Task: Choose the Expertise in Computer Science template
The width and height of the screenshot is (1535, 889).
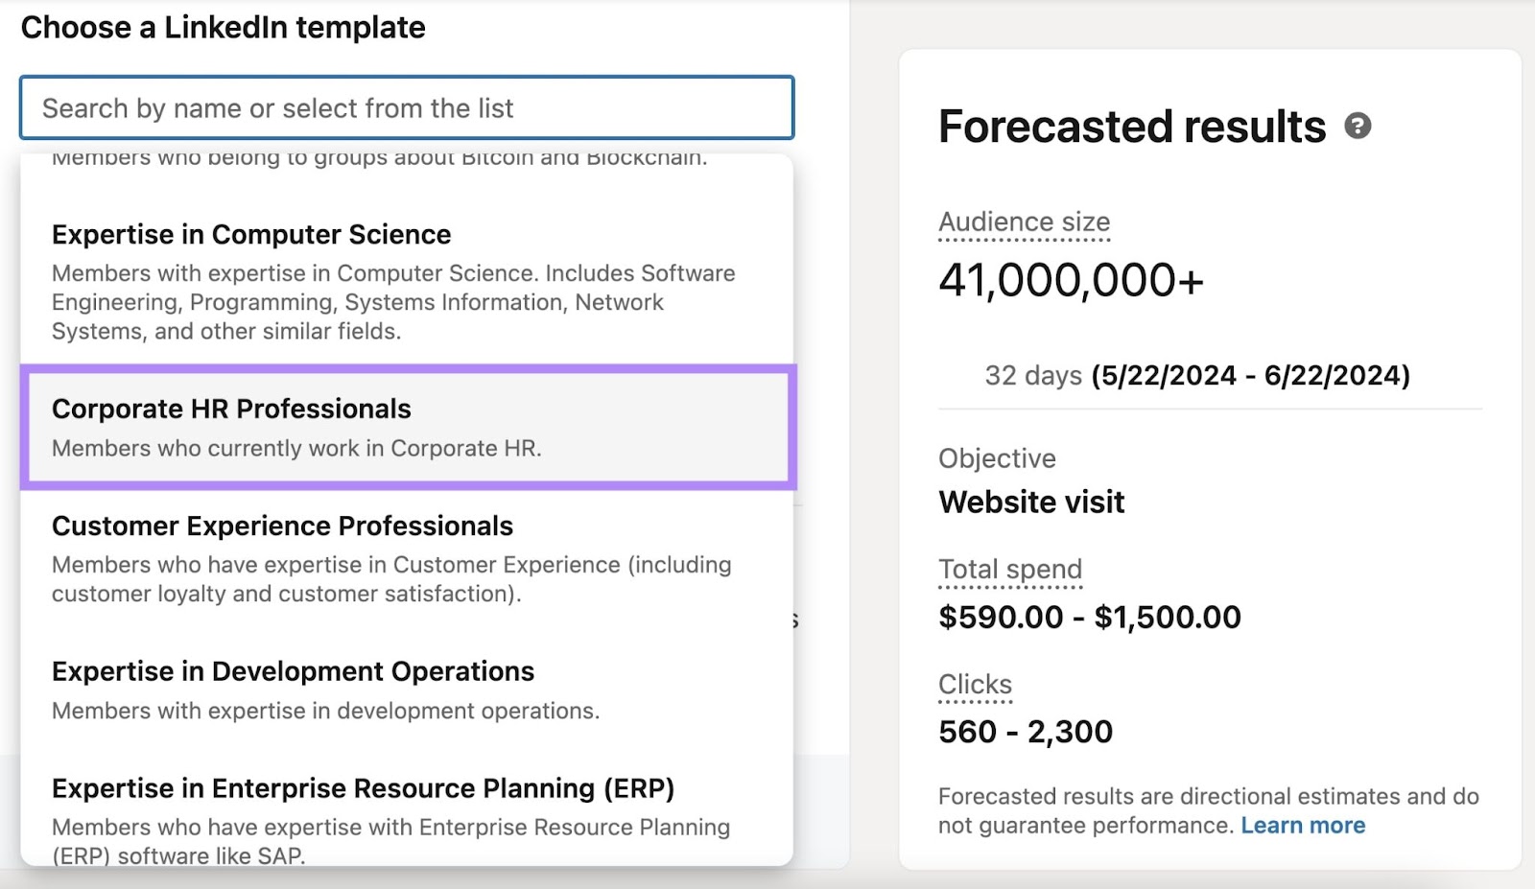Action: point(251,234)
